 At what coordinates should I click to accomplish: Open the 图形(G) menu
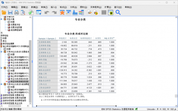pos(84,7)
